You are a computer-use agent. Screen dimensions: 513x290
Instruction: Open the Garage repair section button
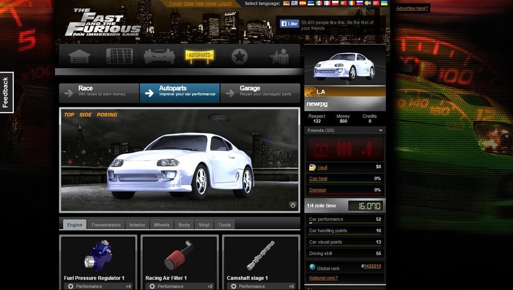click(260, 93)
